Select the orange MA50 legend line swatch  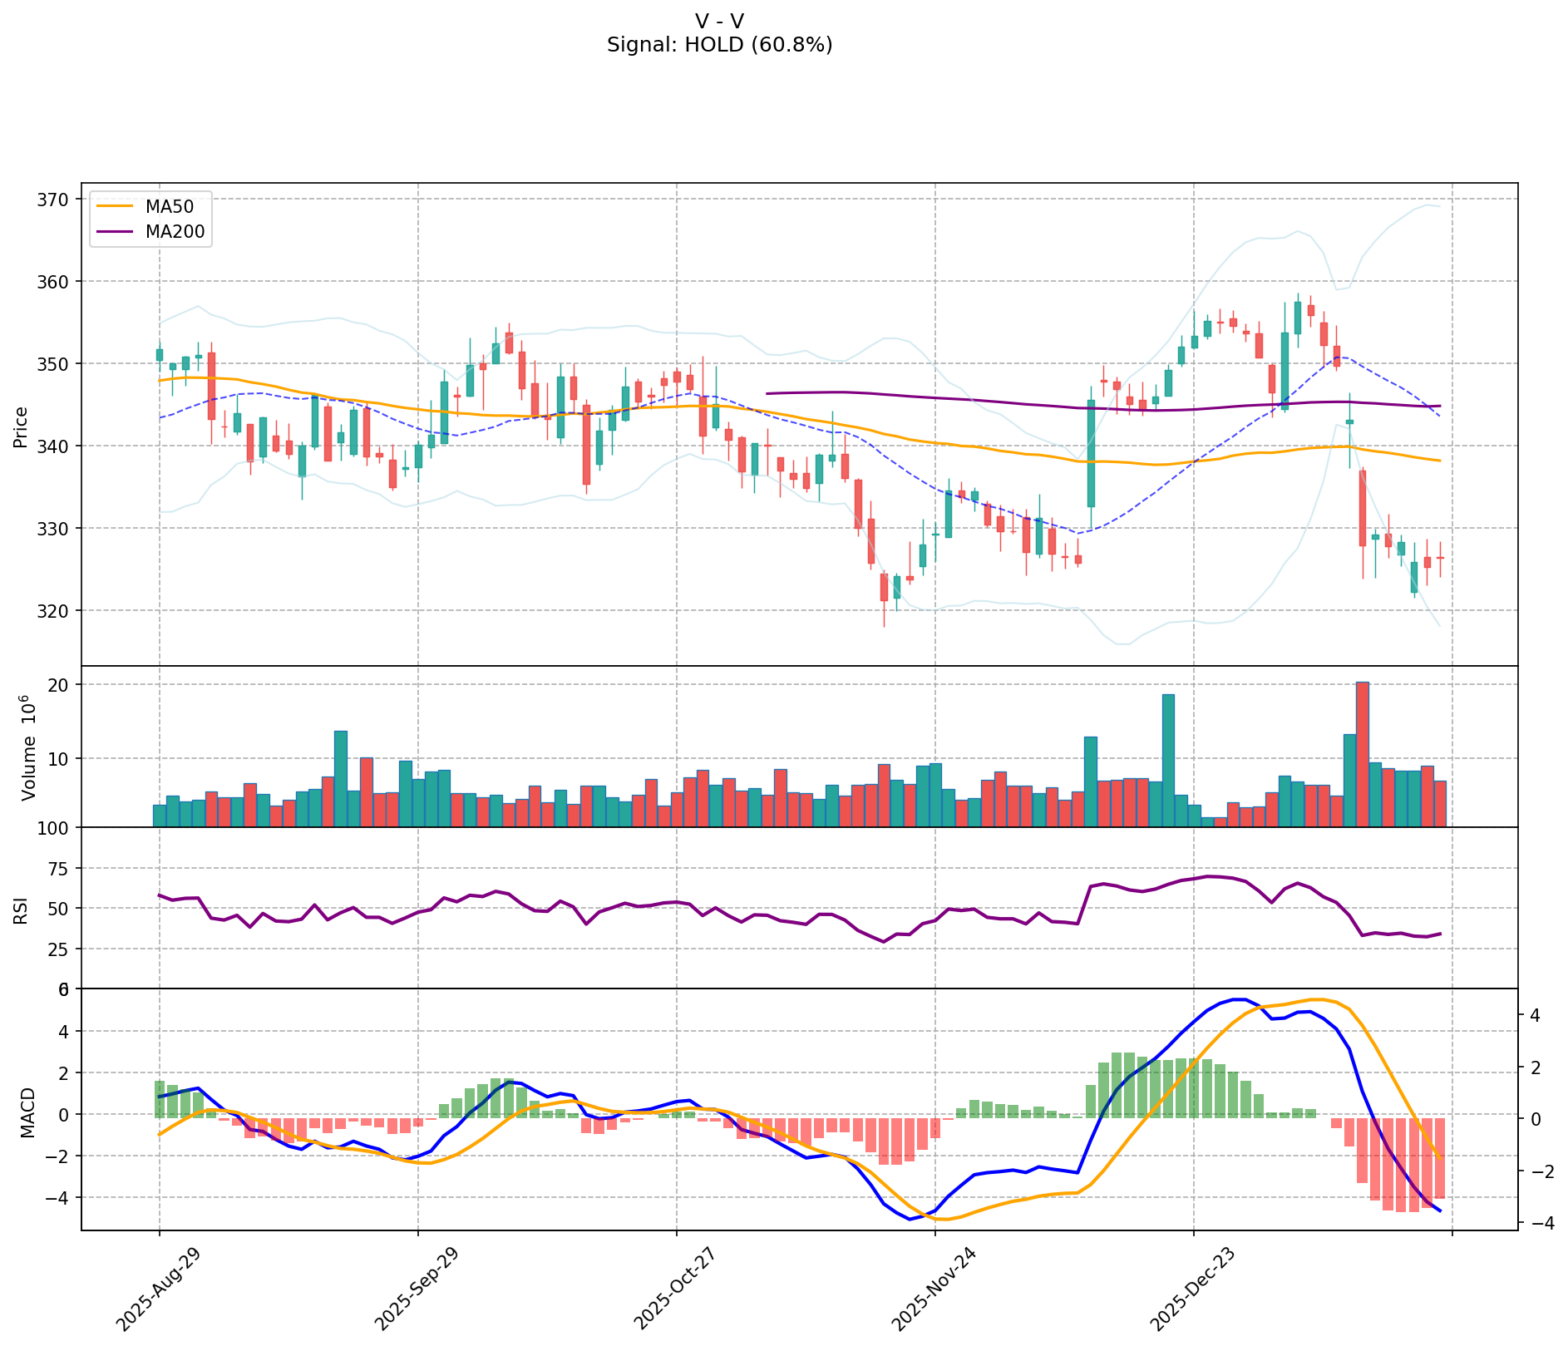point(115,207)
